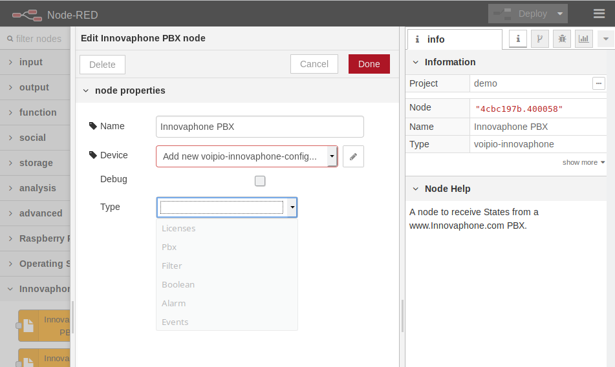Viewport: 615px width, 367px height.
Task: Click the project options ellipsis button
Action: pyautogui.click(x=598, y=83)
